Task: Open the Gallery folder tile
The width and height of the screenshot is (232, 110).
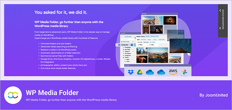Action: pos(142,45)
